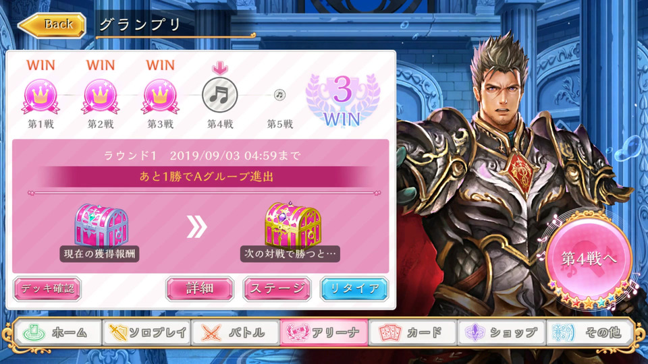The width and height of the screenshot is (648, 364).
Task: Tap the 第1戦 crown win medal
Action: click(40, 96)
